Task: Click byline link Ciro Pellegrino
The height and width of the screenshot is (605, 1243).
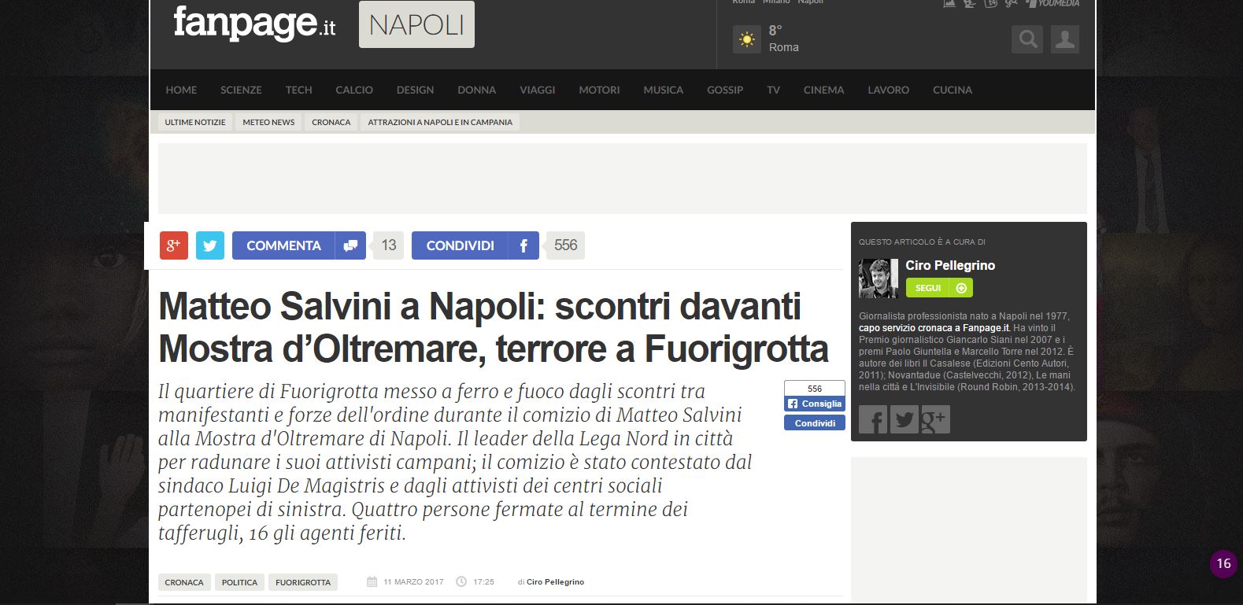Action: click(555, 582)
